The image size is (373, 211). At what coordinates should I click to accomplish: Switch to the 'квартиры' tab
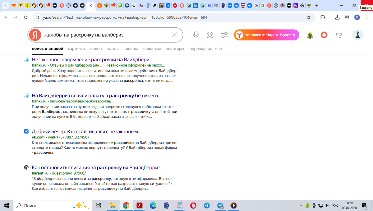tap(175, 49)
